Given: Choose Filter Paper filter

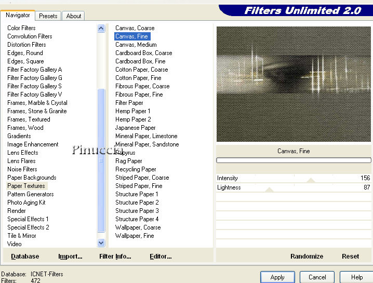Looking at the screenshot, I should (129, 103).
